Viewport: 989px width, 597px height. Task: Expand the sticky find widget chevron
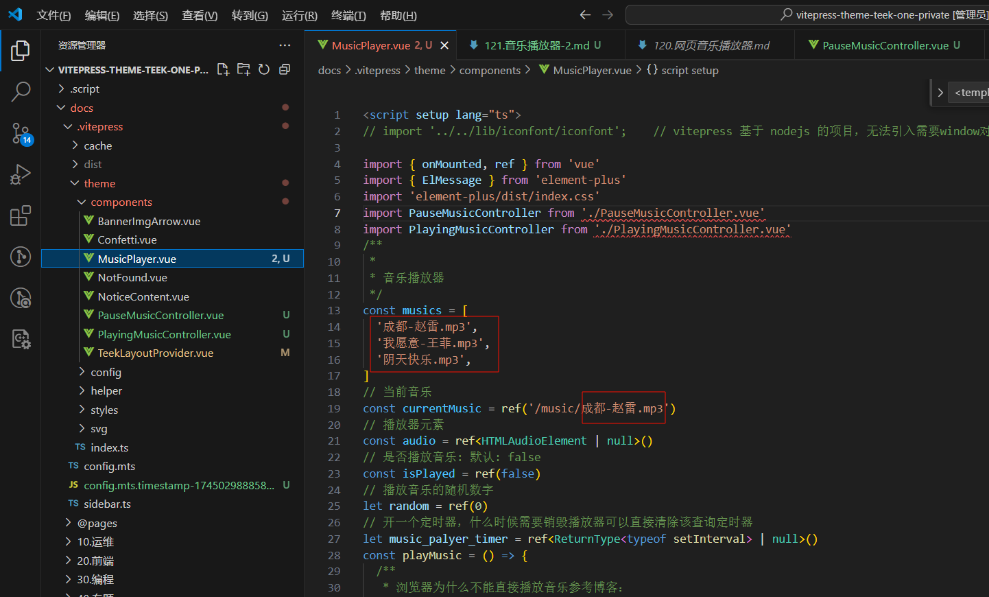click(x=940, y=92)
